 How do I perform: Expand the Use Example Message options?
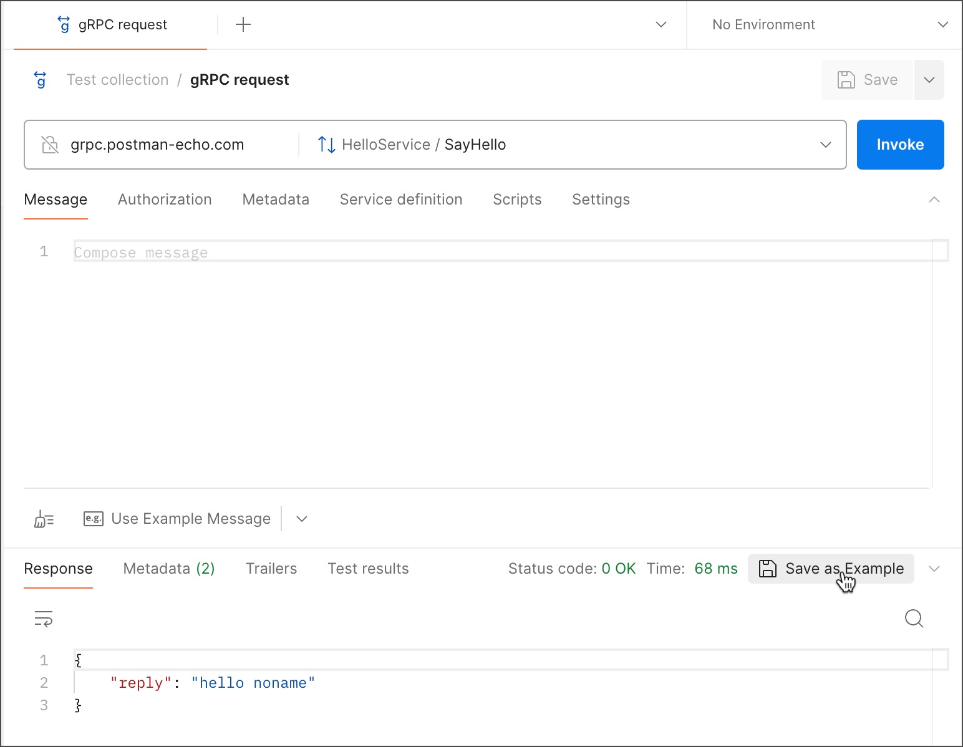302,519
